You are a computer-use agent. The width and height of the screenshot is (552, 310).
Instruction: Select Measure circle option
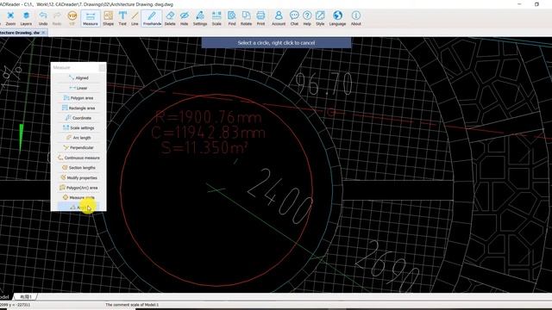tap(78, 197)
